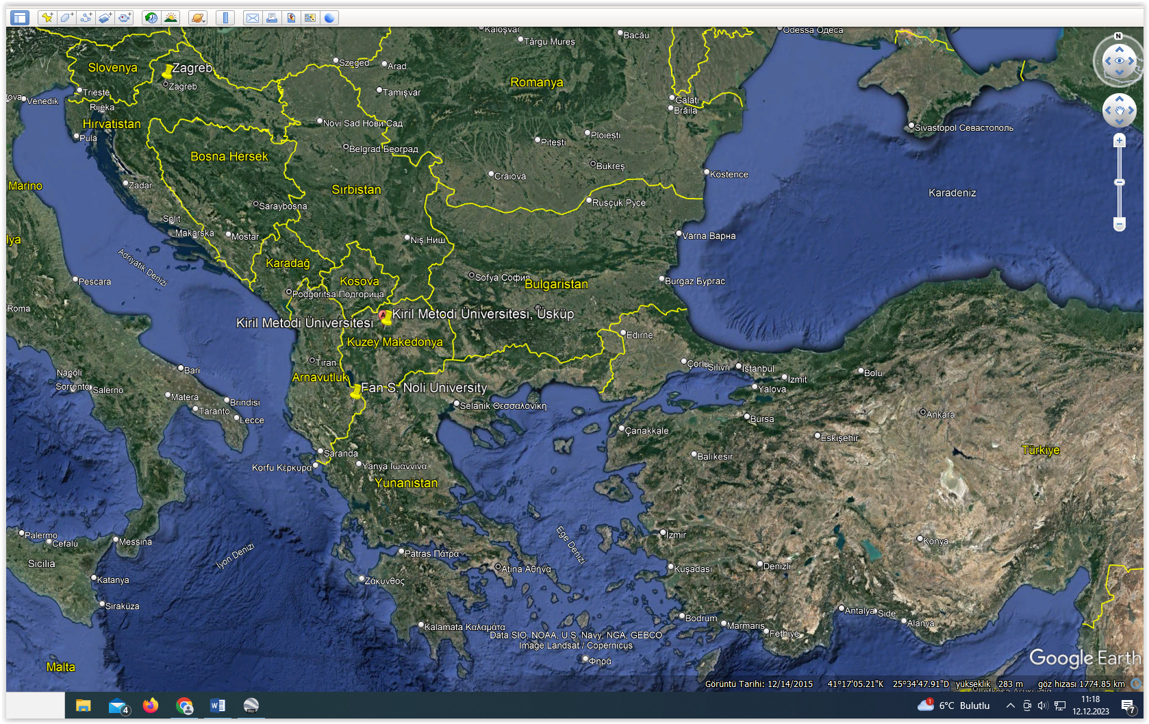
Task: Click the Tiran city label
Action: tap(326, 362)
